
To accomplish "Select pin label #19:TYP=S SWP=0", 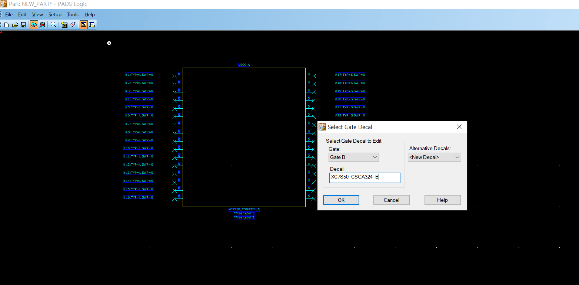I will [350, 91].
